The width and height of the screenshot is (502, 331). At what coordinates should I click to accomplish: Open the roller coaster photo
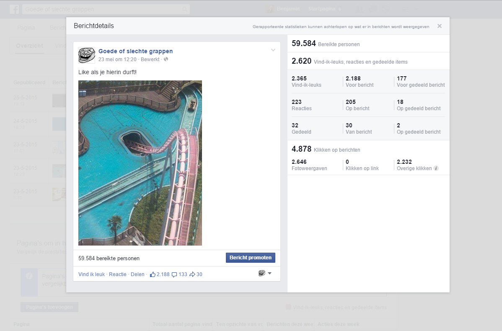click(x=140, y=163)
